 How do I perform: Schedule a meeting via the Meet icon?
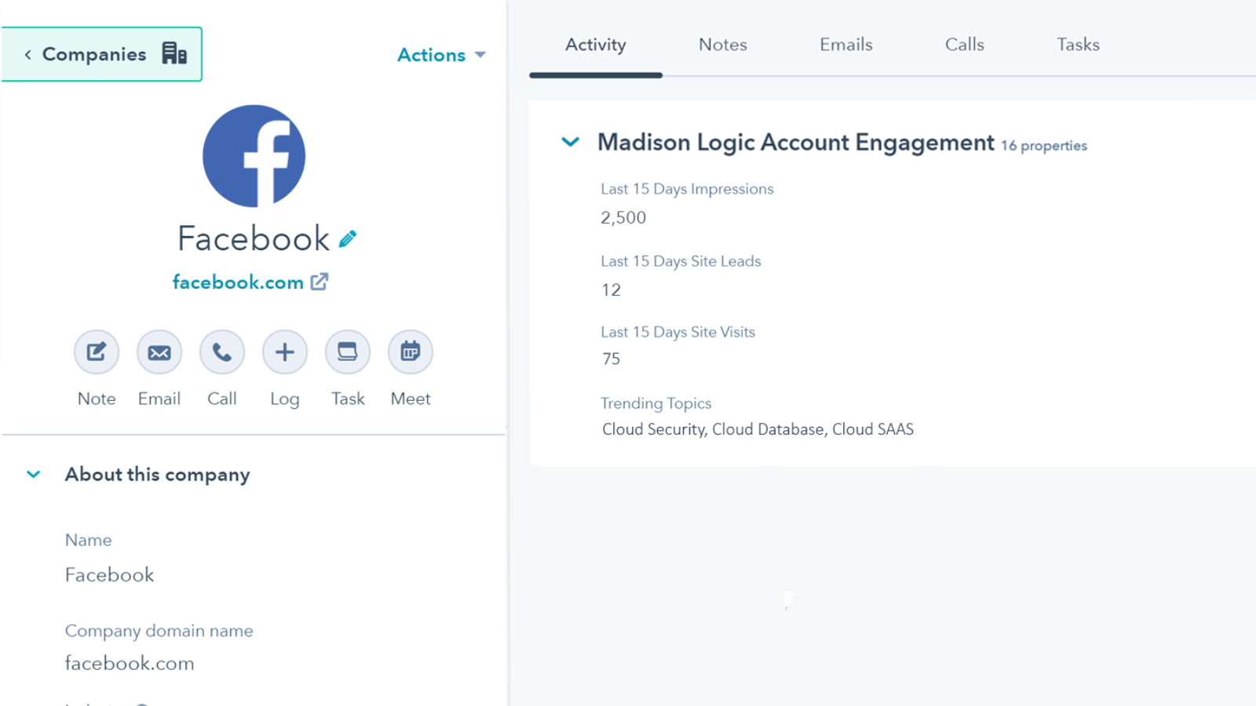click(410, 351)
